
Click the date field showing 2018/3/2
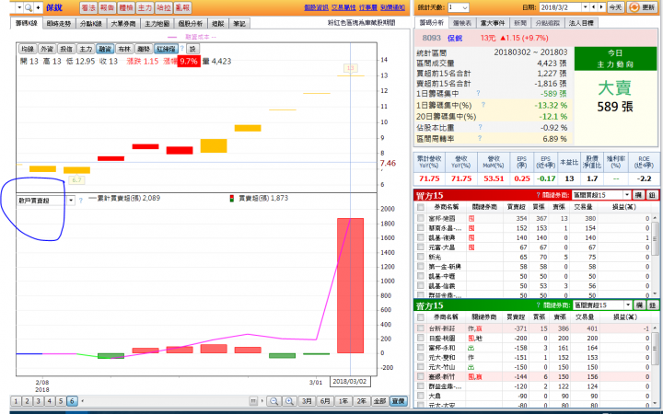click(x=560, y=7)
